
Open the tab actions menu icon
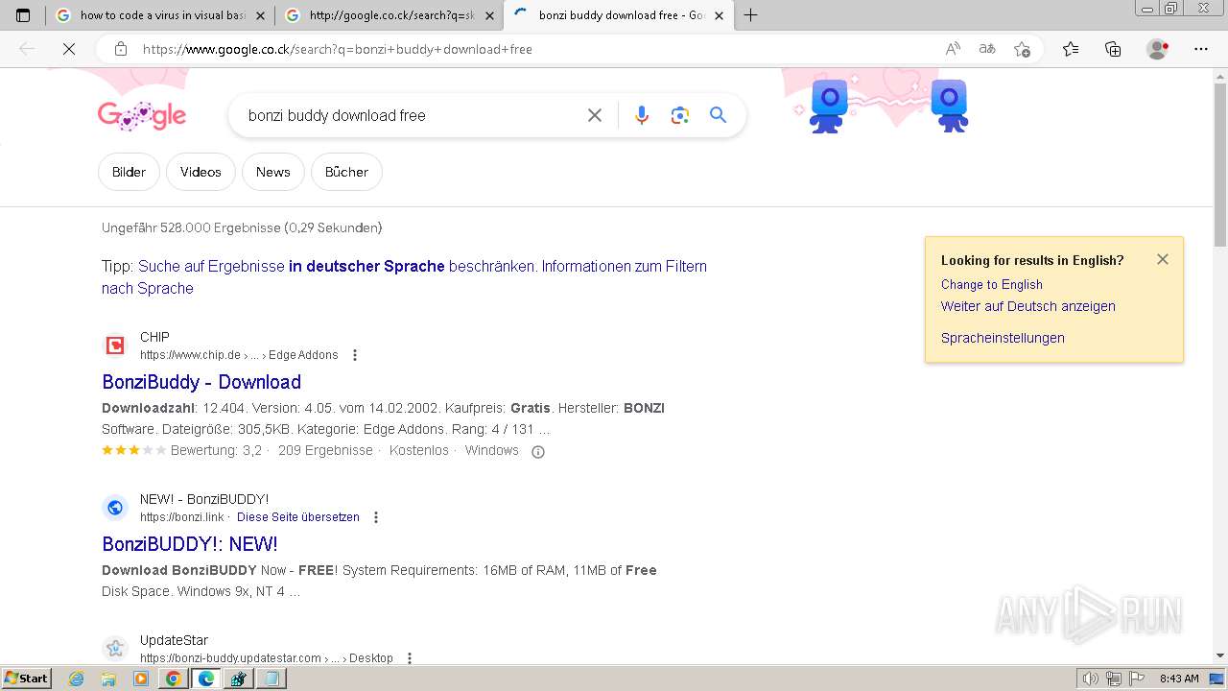pos(23,15)
